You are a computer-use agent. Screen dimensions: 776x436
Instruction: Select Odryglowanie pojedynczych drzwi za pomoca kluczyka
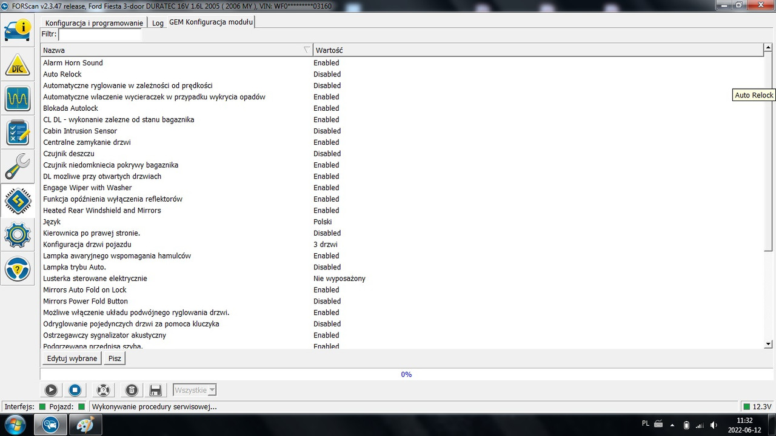coord(402,324)
